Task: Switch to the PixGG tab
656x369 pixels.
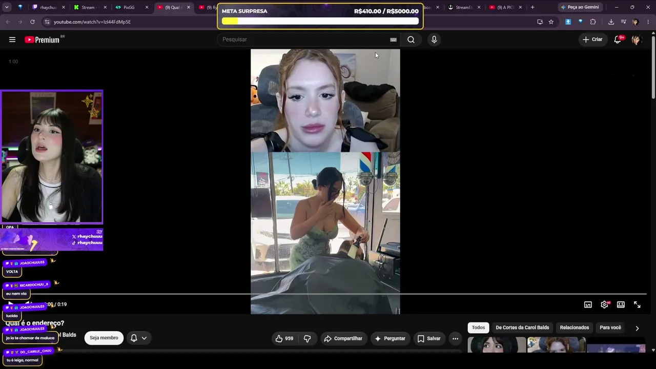Action: [x=131, y=7]
